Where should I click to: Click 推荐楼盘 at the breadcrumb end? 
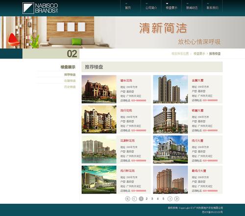point(215,54)
